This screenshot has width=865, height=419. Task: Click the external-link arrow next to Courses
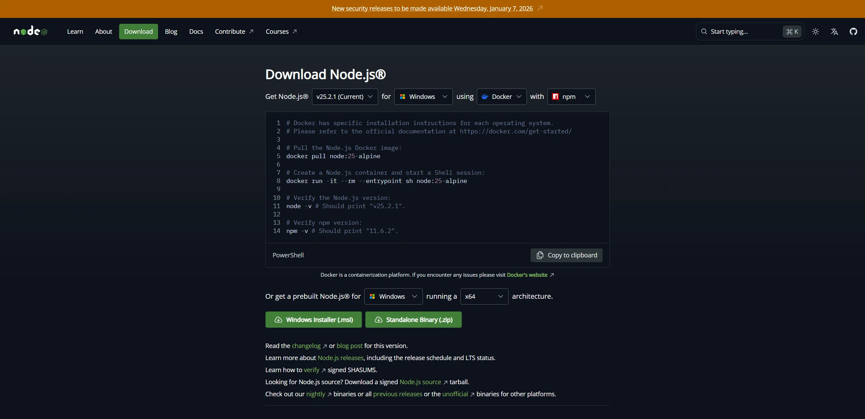[x=295, y=31]
